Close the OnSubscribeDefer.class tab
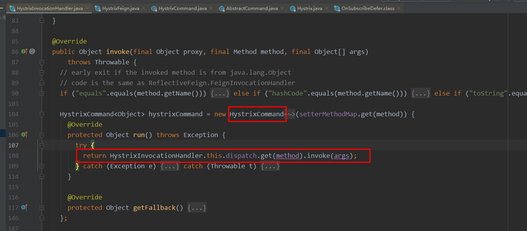The image size is (527, 231). click(398, 8)
